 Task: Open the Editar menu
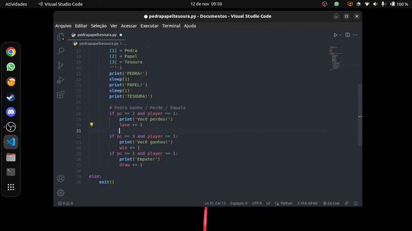point(81,26)
